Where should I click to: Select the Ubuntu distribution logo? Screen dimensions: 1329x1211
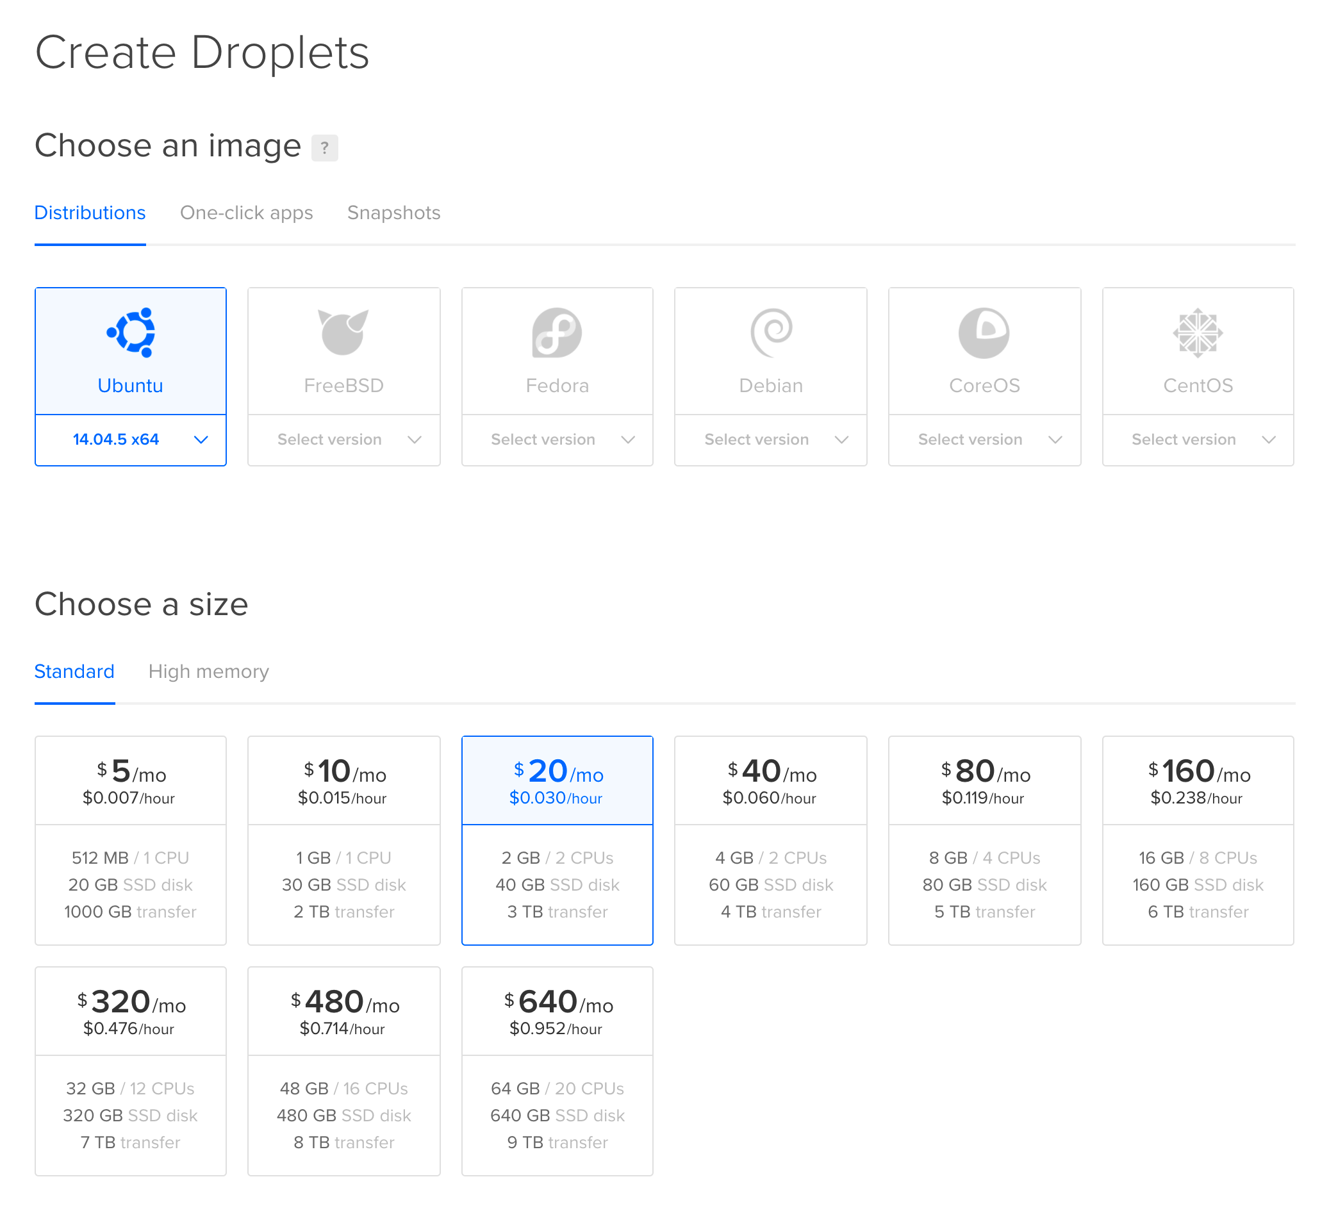[131, 333]
